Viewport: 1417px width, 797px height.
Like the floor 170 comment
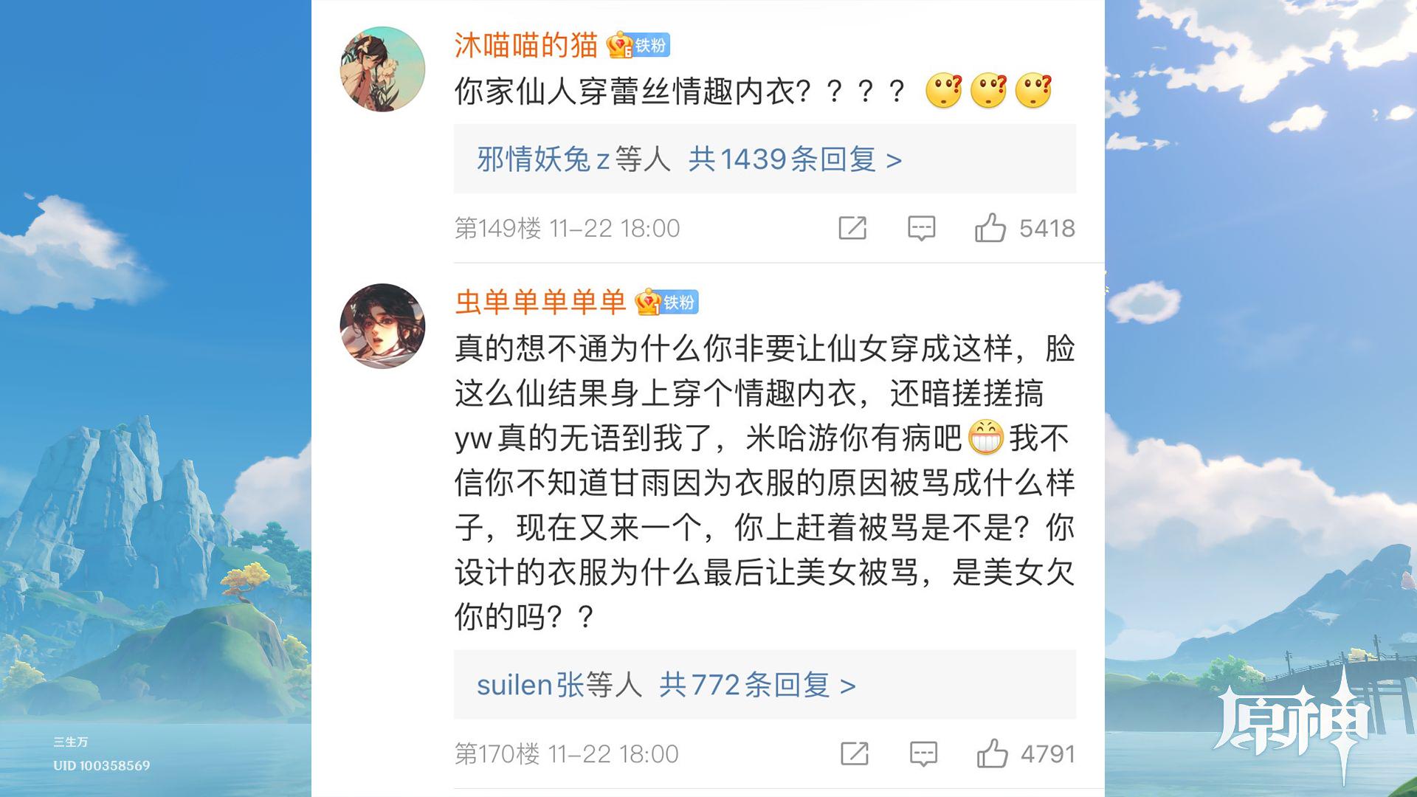(x=992, y=753)
